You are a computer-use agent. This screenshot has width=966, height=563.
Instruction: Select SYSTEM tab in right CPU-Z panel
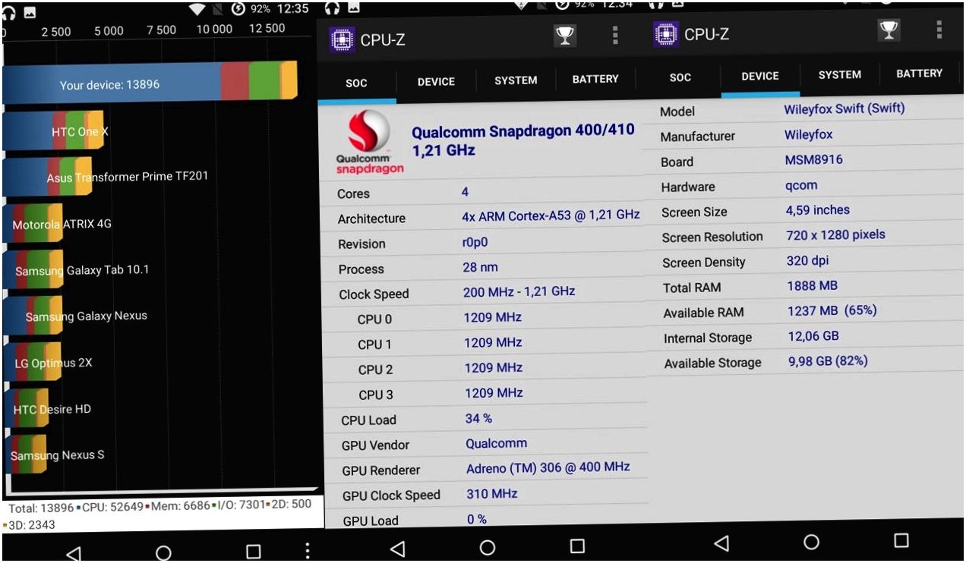[840, 74]
